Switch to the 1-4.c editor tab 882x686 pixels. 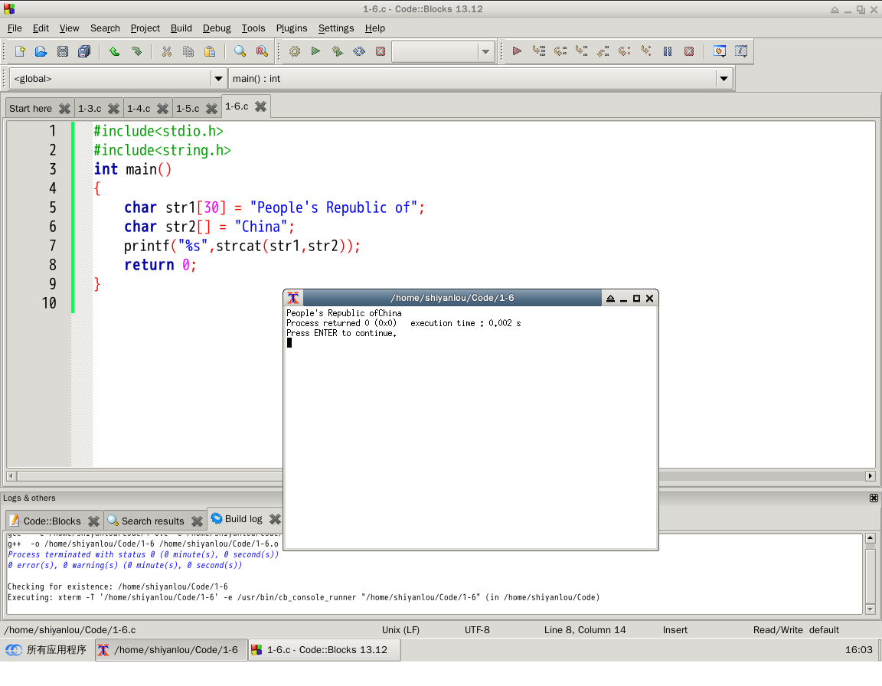(x=139, y=109)
